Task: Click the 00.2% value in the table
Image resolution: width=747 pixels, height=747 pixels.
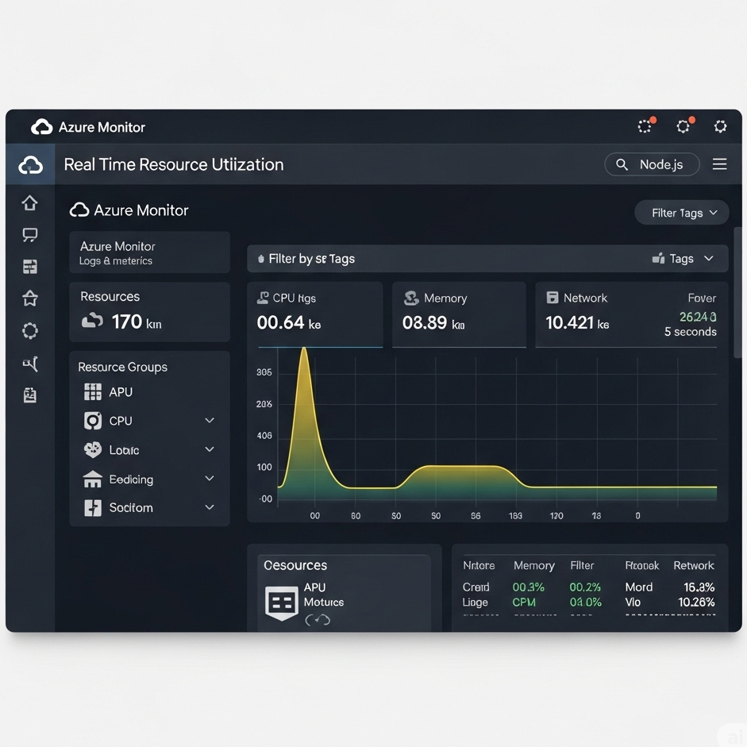Action: coord(585,587)
